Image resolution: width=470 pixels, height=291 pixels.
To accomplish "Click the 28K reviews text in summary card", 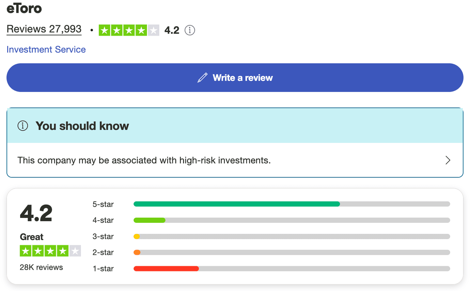I will [41, 267].
